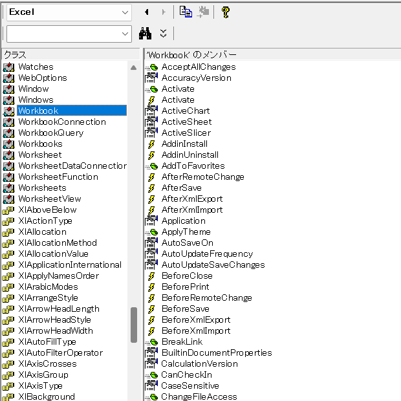
Task: Select the Windows class
Action: (x=36, y=100)
